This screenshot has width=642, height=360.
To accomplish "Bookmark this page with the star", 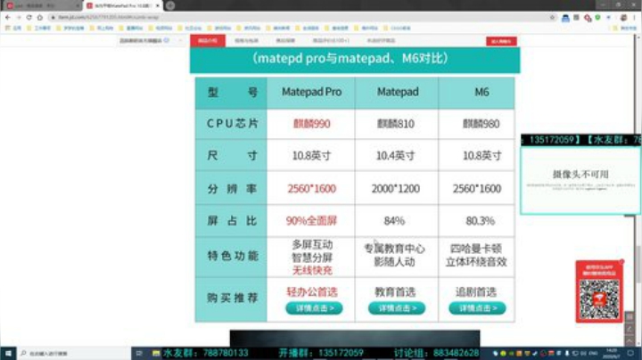I will [552, 17].
